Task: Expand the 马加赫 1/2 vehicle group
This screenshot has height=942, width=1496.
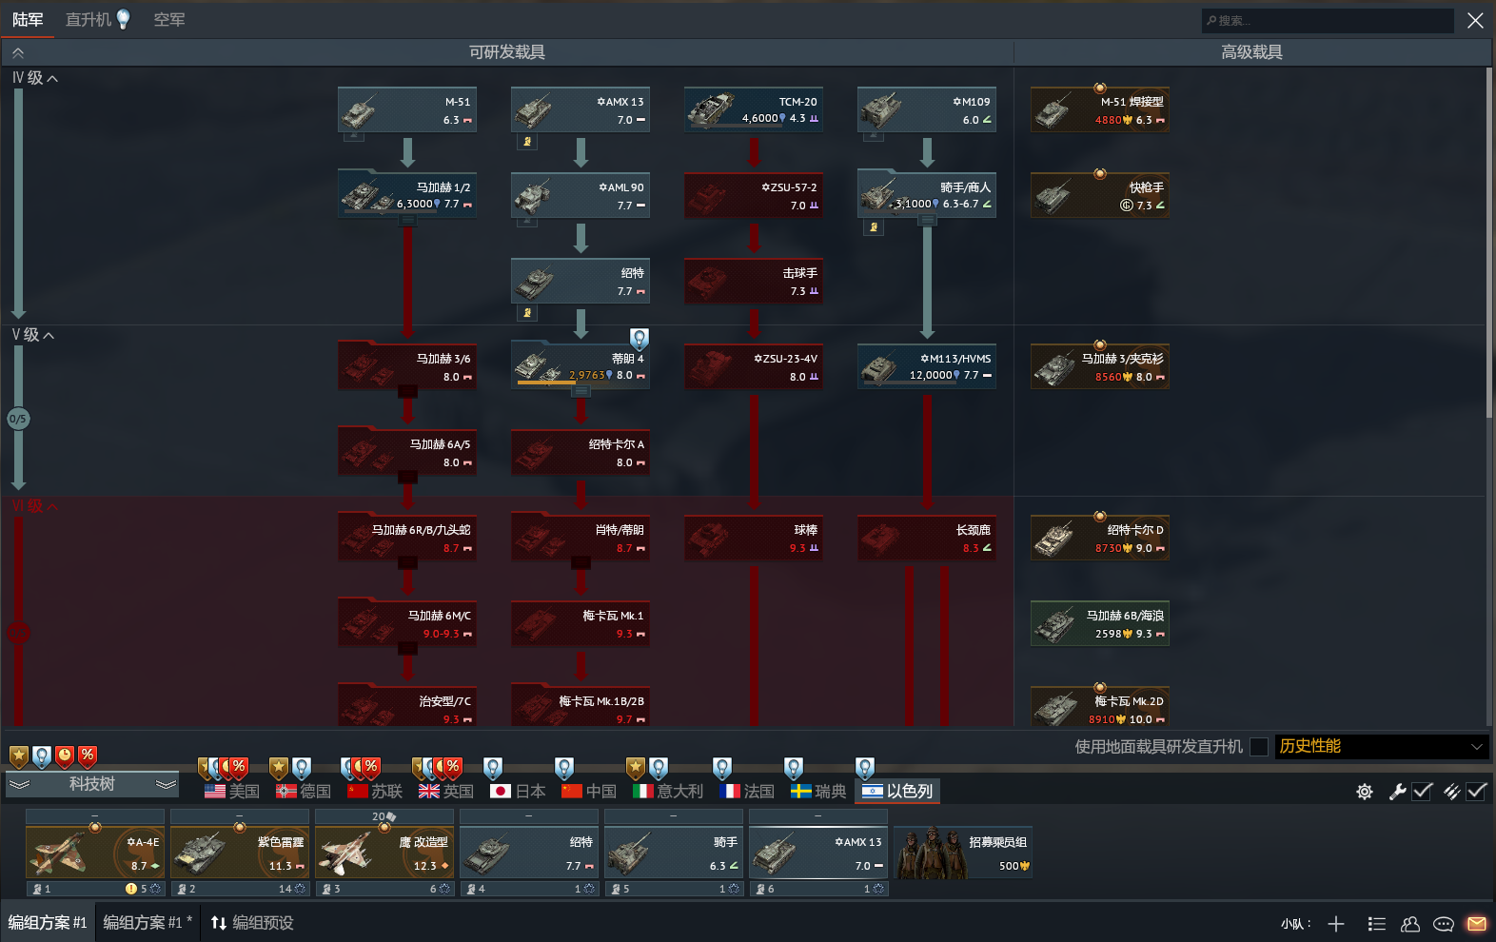Action: (407, 221)
